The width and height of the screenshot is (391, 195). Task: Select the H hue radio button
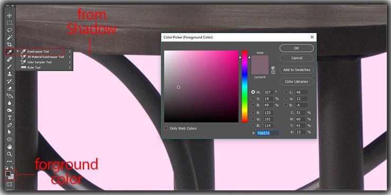[x=253, y=92]
